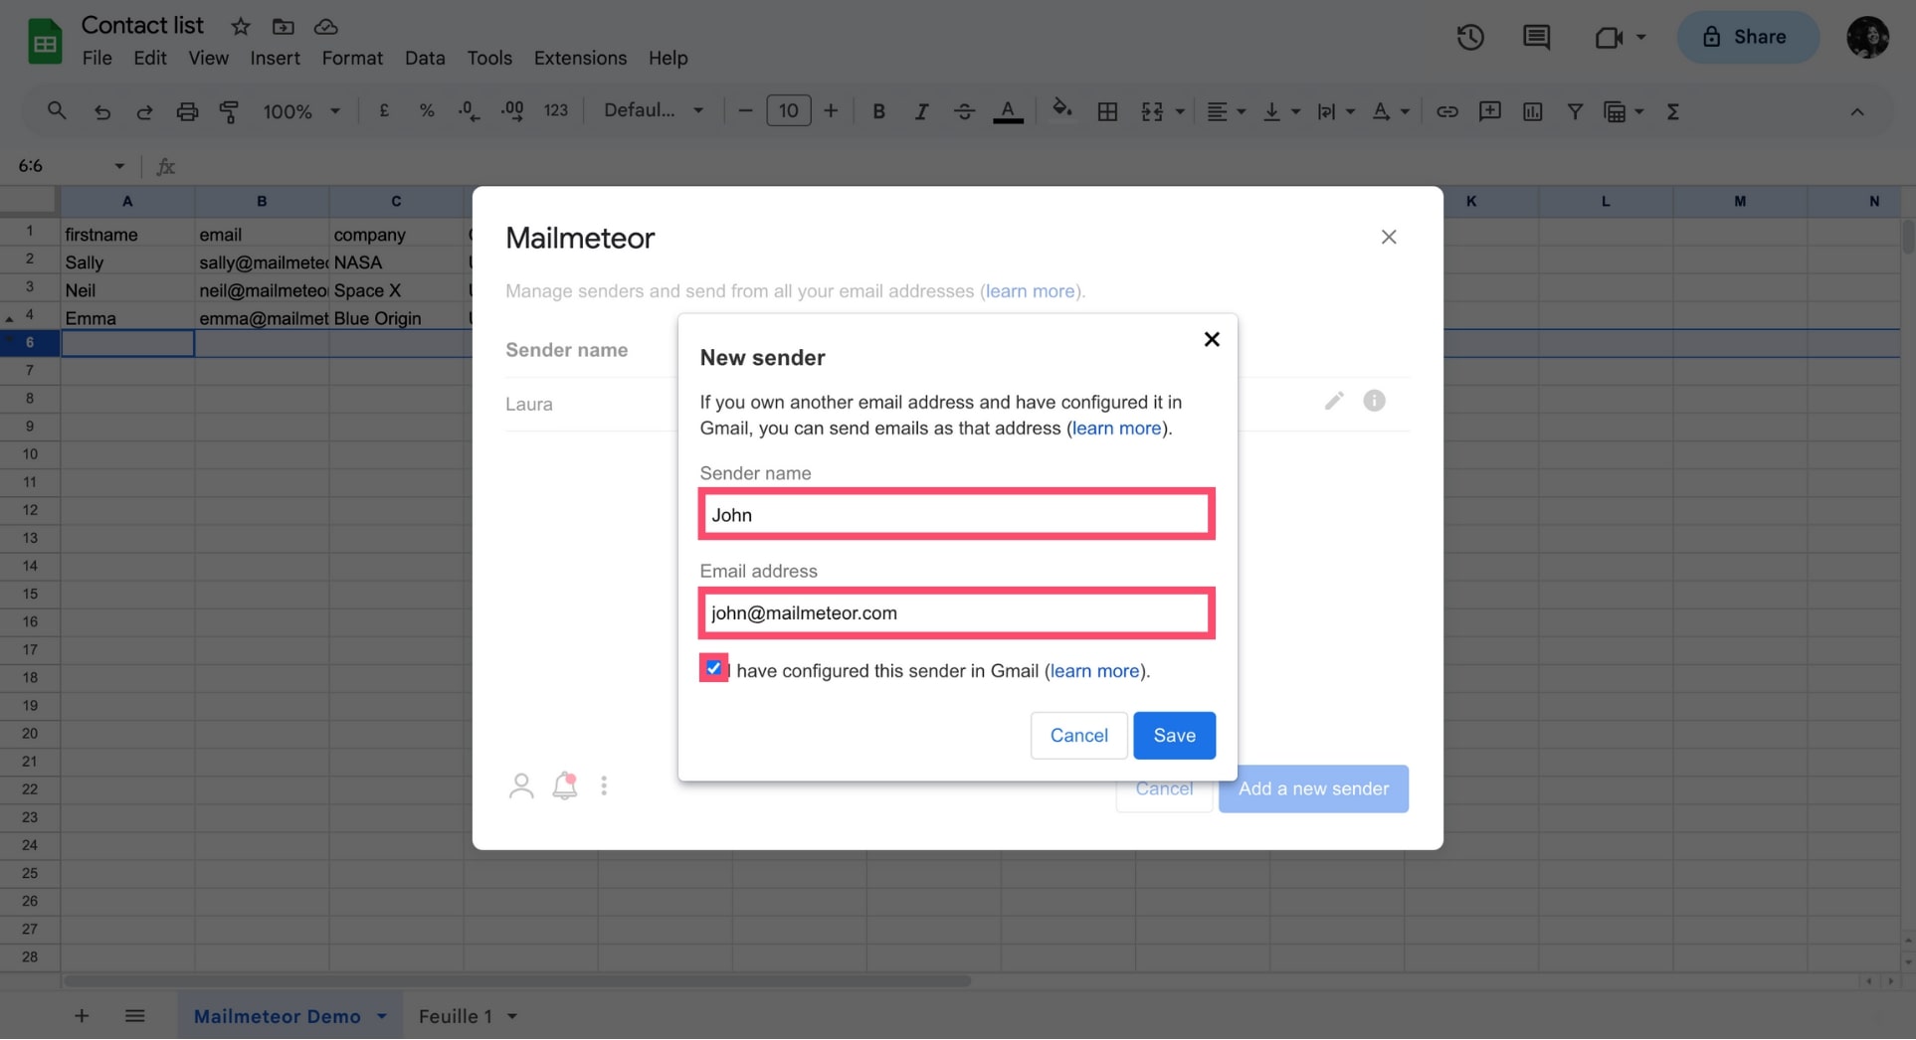Open the font family dropdown
The height and width of the screenshot is (1040, 1916).
click(x=654, y=110)
